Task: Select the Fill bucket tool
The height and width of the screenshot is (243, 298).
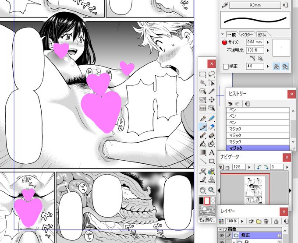Action: coord(202,144)
